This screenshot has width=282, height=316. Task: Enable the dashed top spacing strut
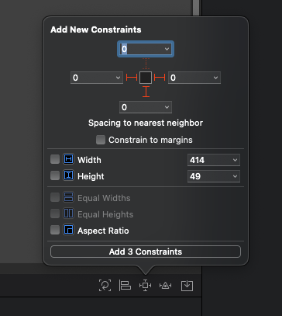(x=146, y=64)
